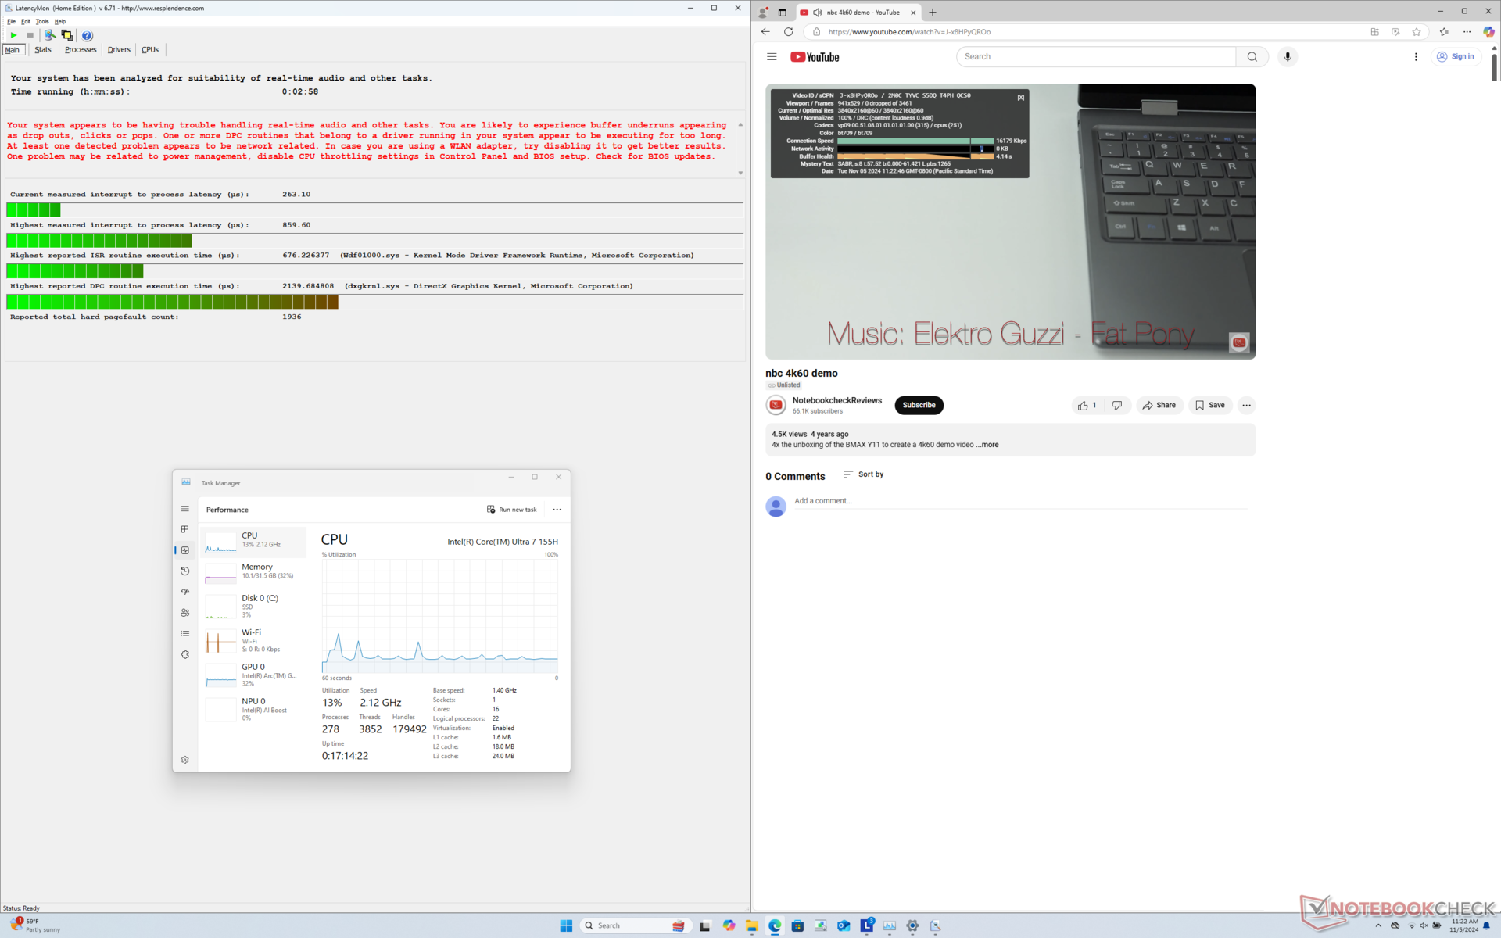
Task: Search with voice microphone button on YouTube
Action: (x=1288, y=57)
